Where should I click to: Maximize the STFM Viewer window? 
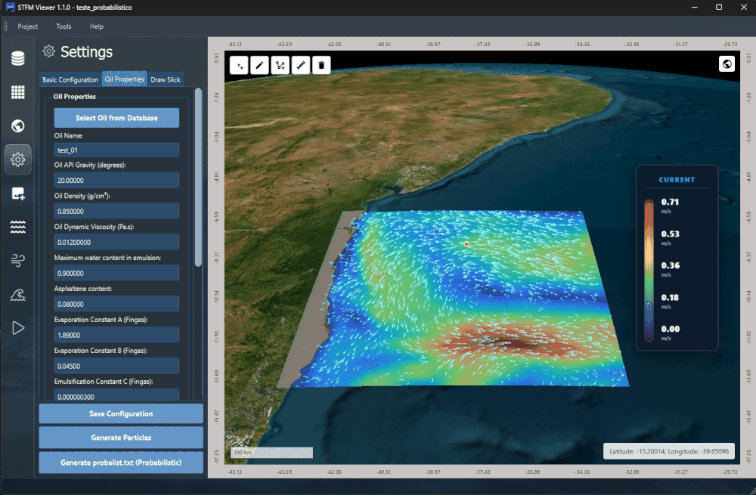719,8
